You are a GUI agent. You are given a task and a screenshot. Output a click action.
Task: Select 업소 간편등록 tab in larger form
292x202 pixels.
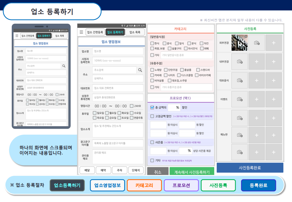pyautogui.click(x=95, y=32)
